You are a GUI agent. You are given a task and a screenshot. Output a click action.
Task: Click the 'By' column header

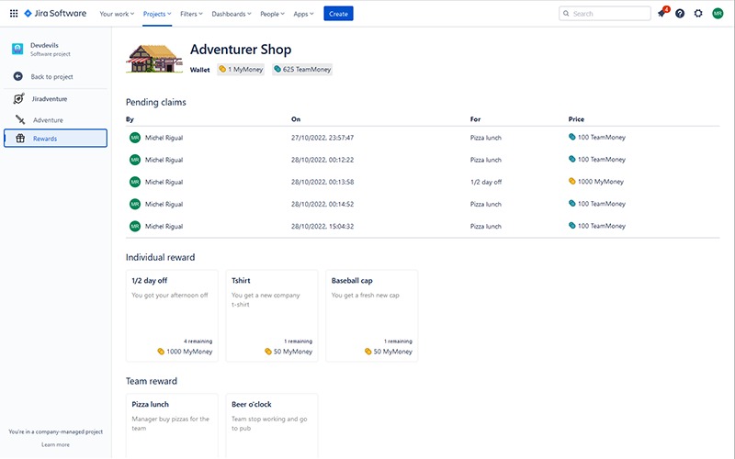tap(130, 119)
